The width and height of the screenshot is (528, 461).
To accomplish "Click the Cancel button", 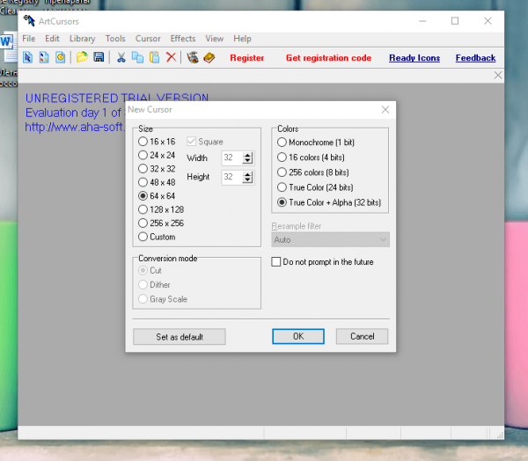I will (x=362, y=336).
